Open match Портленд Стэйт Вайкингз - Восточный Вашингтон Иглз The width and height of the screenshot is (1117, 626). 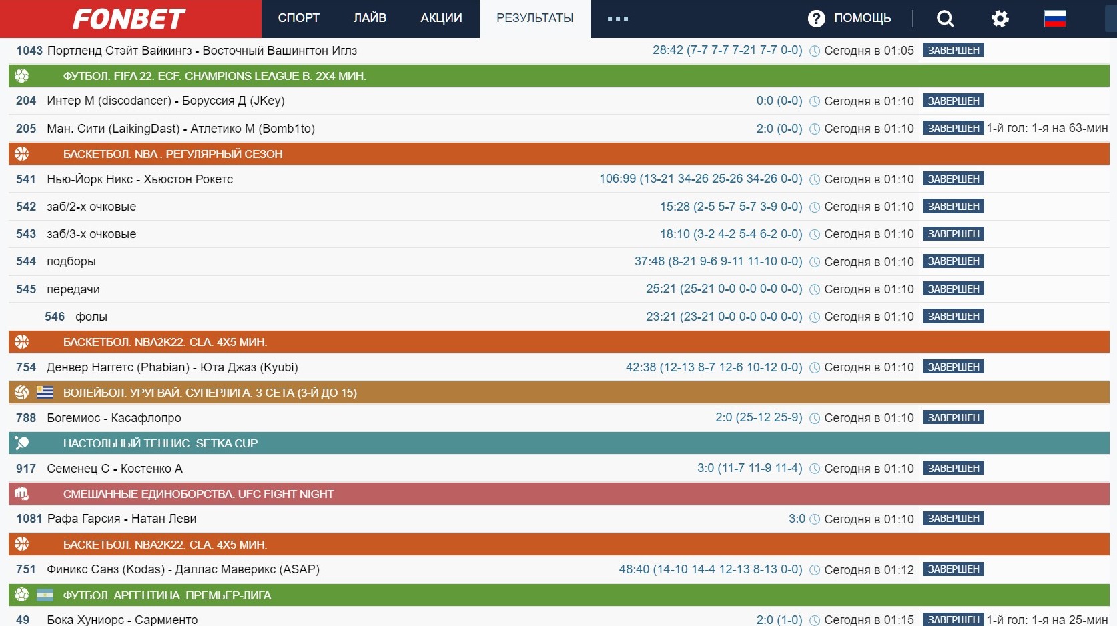tap(202, 51)
